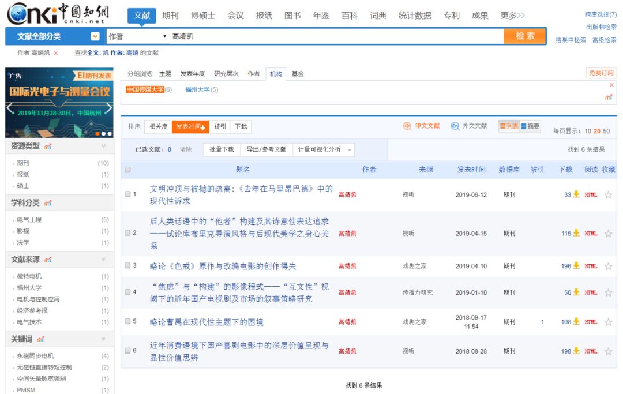Switch group browse to 主题
The height and width of the screenshot is (394, 623).
coord(165,74)
